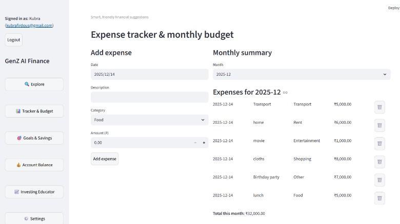Remove the Birthday party expense
Screen dimensions: 400x224
pos(379,180)
